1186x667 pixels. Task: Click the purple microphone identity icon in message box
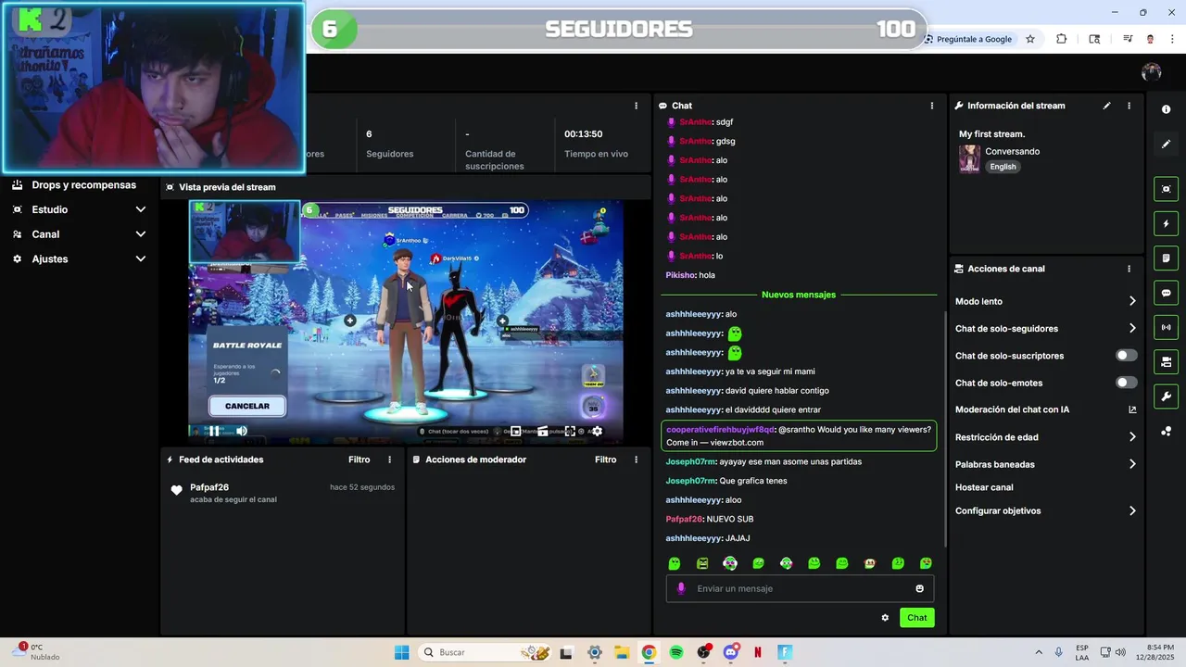[x=681, y=588]
